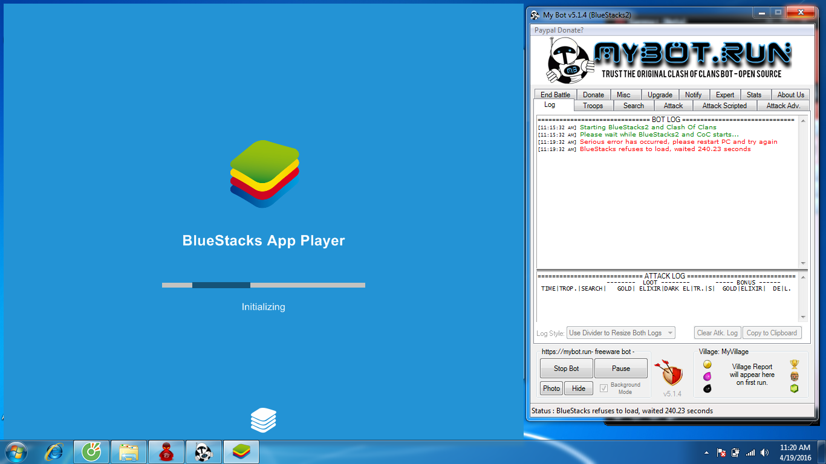Open the Log Style dropdown
The height and width of the screenshot is (464, 826).
(x=621, y=333)
